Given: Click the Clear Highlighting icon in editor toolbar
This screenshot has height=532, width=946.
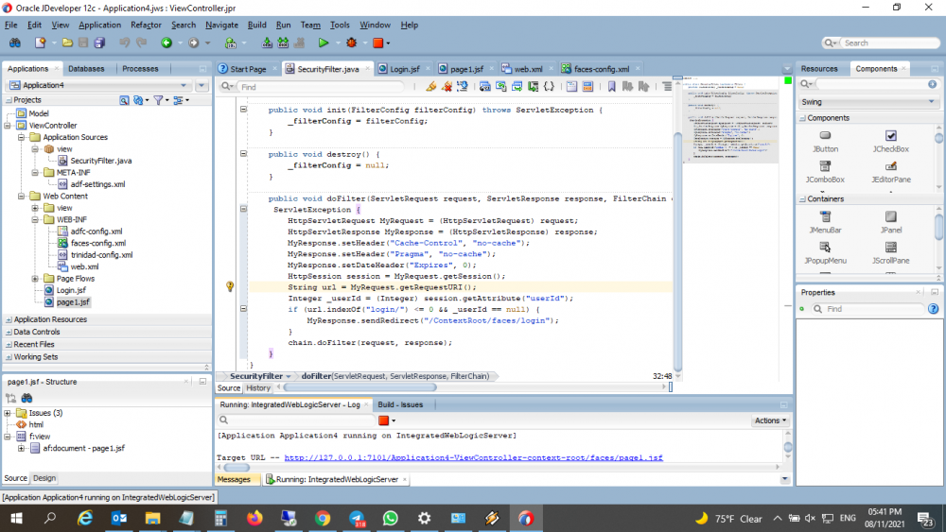Looking at the screenshot, I should 447,87.
